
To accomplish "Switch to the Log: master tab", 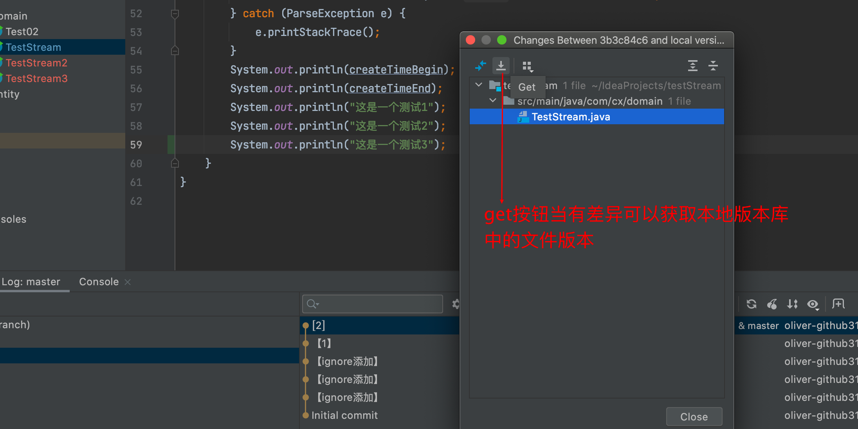I will click(x=31, y=282).
